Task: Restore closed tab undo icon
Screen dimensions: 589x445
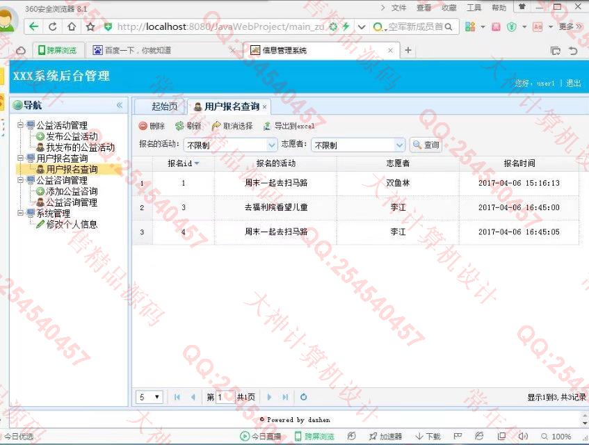Action: click(572, 50)
